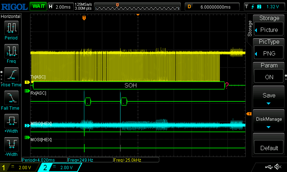Choose the Fall Time measurement icon

[x=11, y=99]
